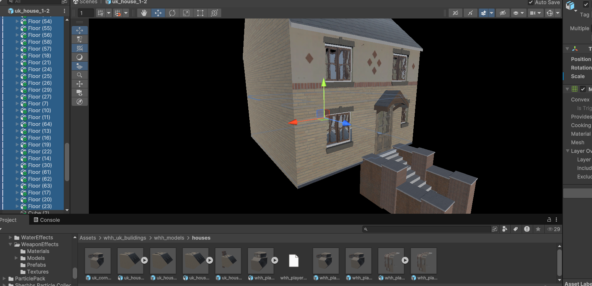Open the snap increment dropdown arrow
The width and height of the screenshot is (592, 286).
(126, 13)
